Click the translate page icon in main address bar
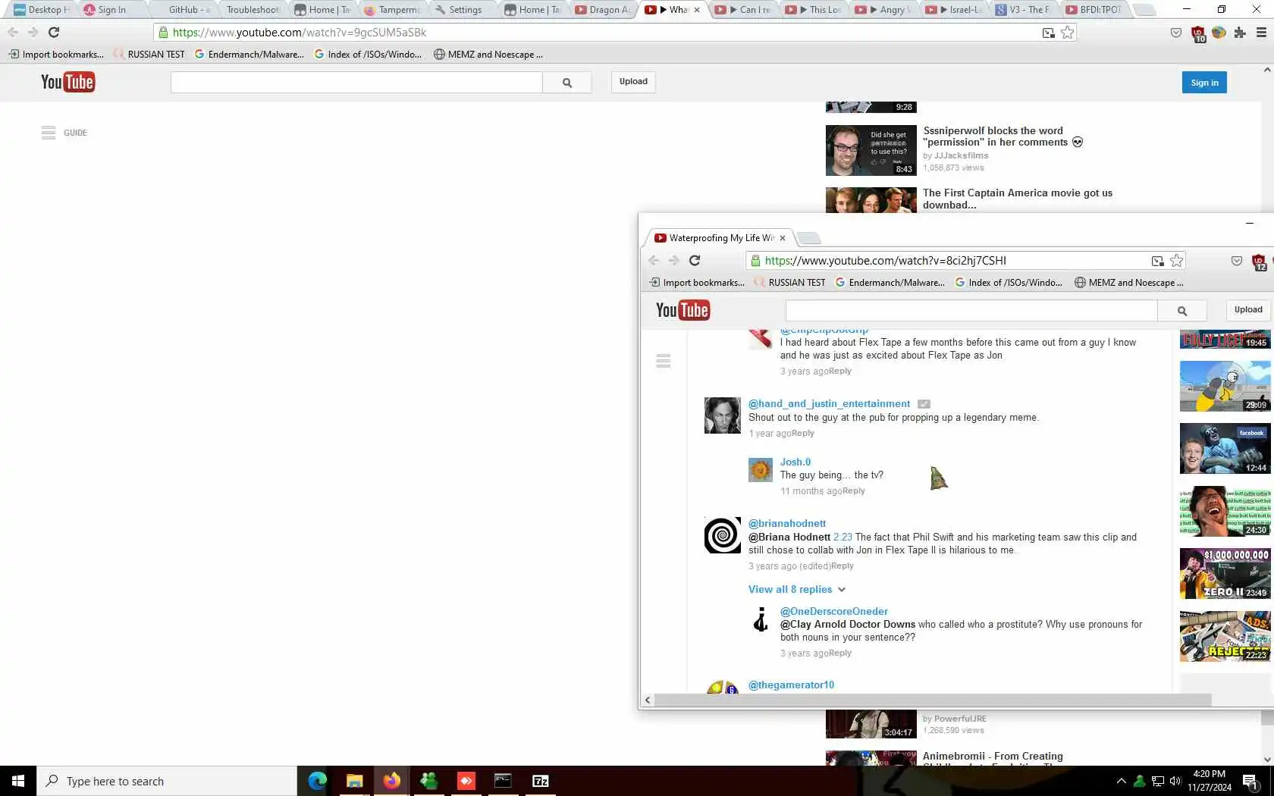 pos(1049,33)
